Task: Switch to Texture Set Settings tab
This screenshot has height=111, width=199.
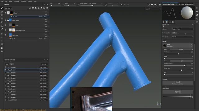Action: (186, 4)
